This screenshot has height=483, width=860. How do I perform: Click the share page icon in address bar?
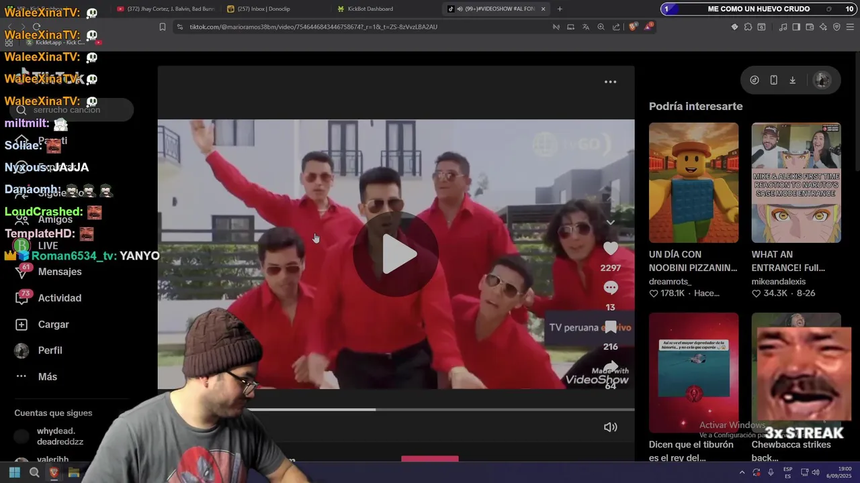pos(616,27)
